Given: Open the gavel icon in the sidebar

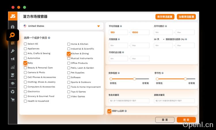Looking at the screenshot, I should click(13, 51).
